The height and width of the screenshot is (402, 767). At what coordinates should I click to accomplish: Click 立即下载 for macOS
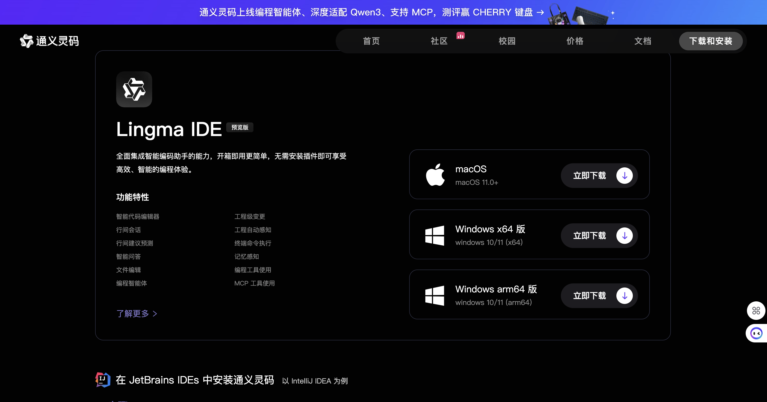click(590, 176)
